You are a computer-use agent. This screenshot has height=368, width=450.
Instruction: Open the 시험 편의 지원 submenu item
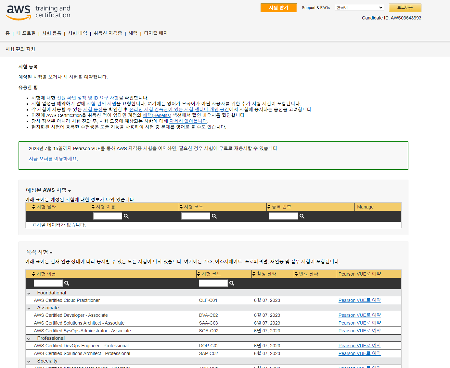(20, 49)
